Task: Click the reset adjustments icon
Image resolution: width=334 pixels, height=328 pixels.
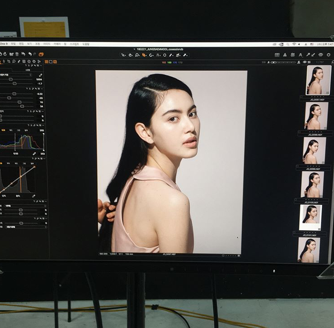Action: point(23,54)
